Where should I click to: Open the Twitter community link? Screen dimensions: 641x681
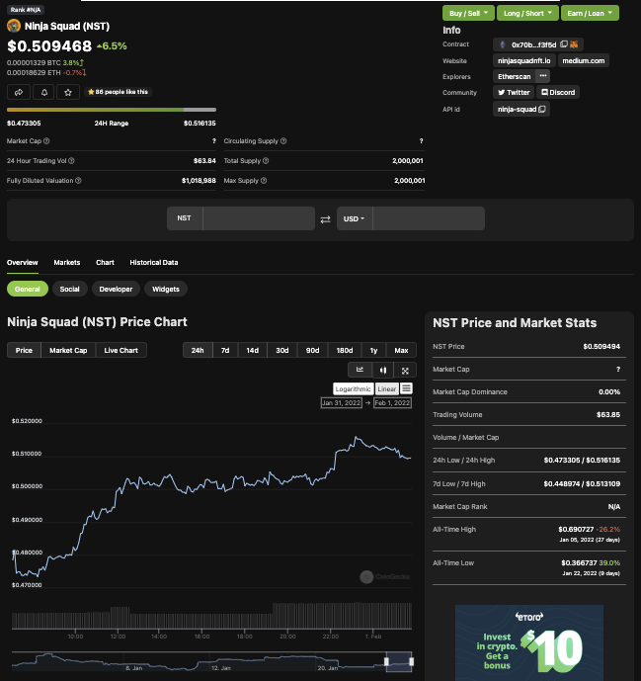(514, 92)
